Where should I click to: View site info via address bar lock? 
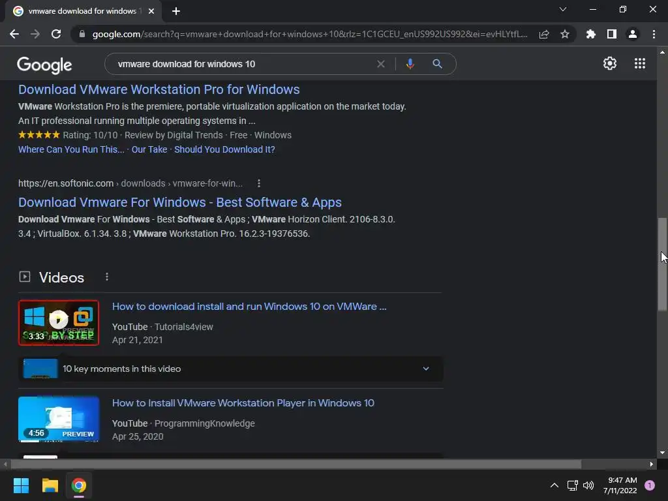82,34
